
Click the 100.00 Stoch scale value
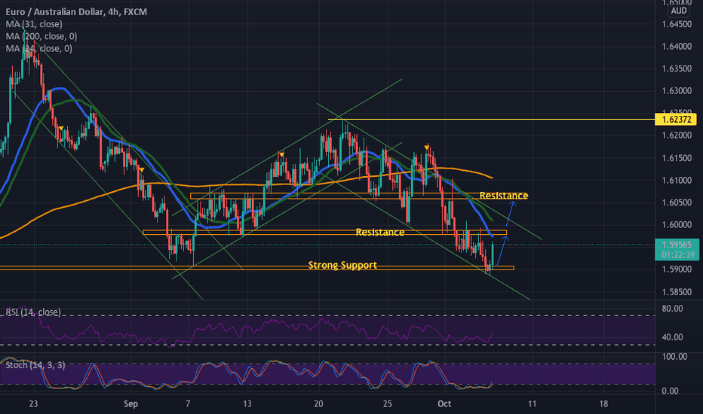point(674,356)
